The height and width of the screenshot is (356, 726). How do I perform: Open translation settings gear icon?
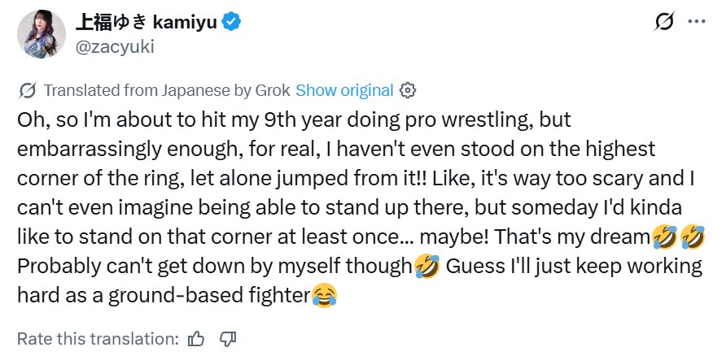409,90
